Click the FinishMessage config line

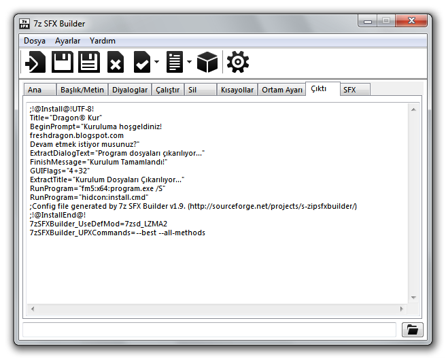coord(99,162)
